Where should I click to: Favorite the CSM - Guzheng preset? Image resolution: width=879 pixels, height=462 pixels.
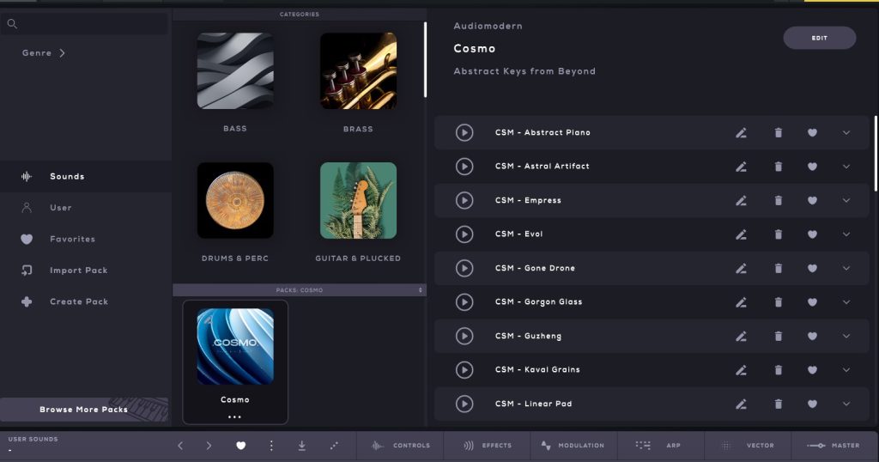pyautogui.click(x=812, y=336)
